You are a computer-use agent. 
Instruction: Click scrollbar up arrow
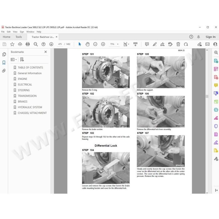tap(207, 50)
